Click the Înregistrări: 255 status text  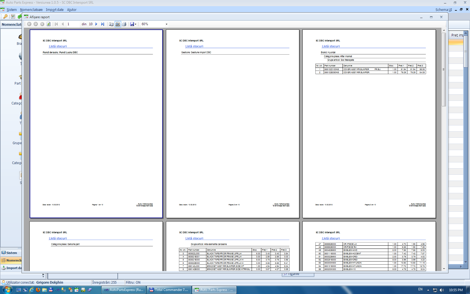pos(104,282)
